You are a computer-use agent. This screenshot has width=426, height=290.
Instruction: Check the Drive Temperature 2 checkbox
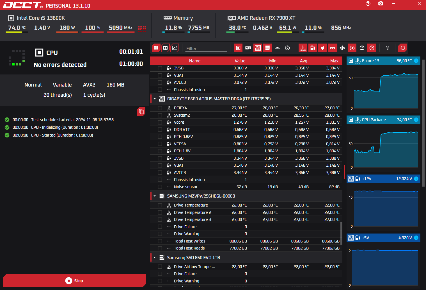pos(160,212)
